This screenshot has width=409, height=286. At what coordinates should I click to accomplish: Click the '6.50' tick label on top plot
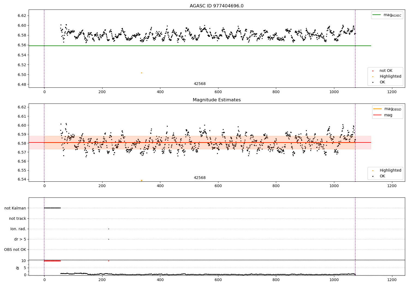pyautogui.click(x=22, y=75)
